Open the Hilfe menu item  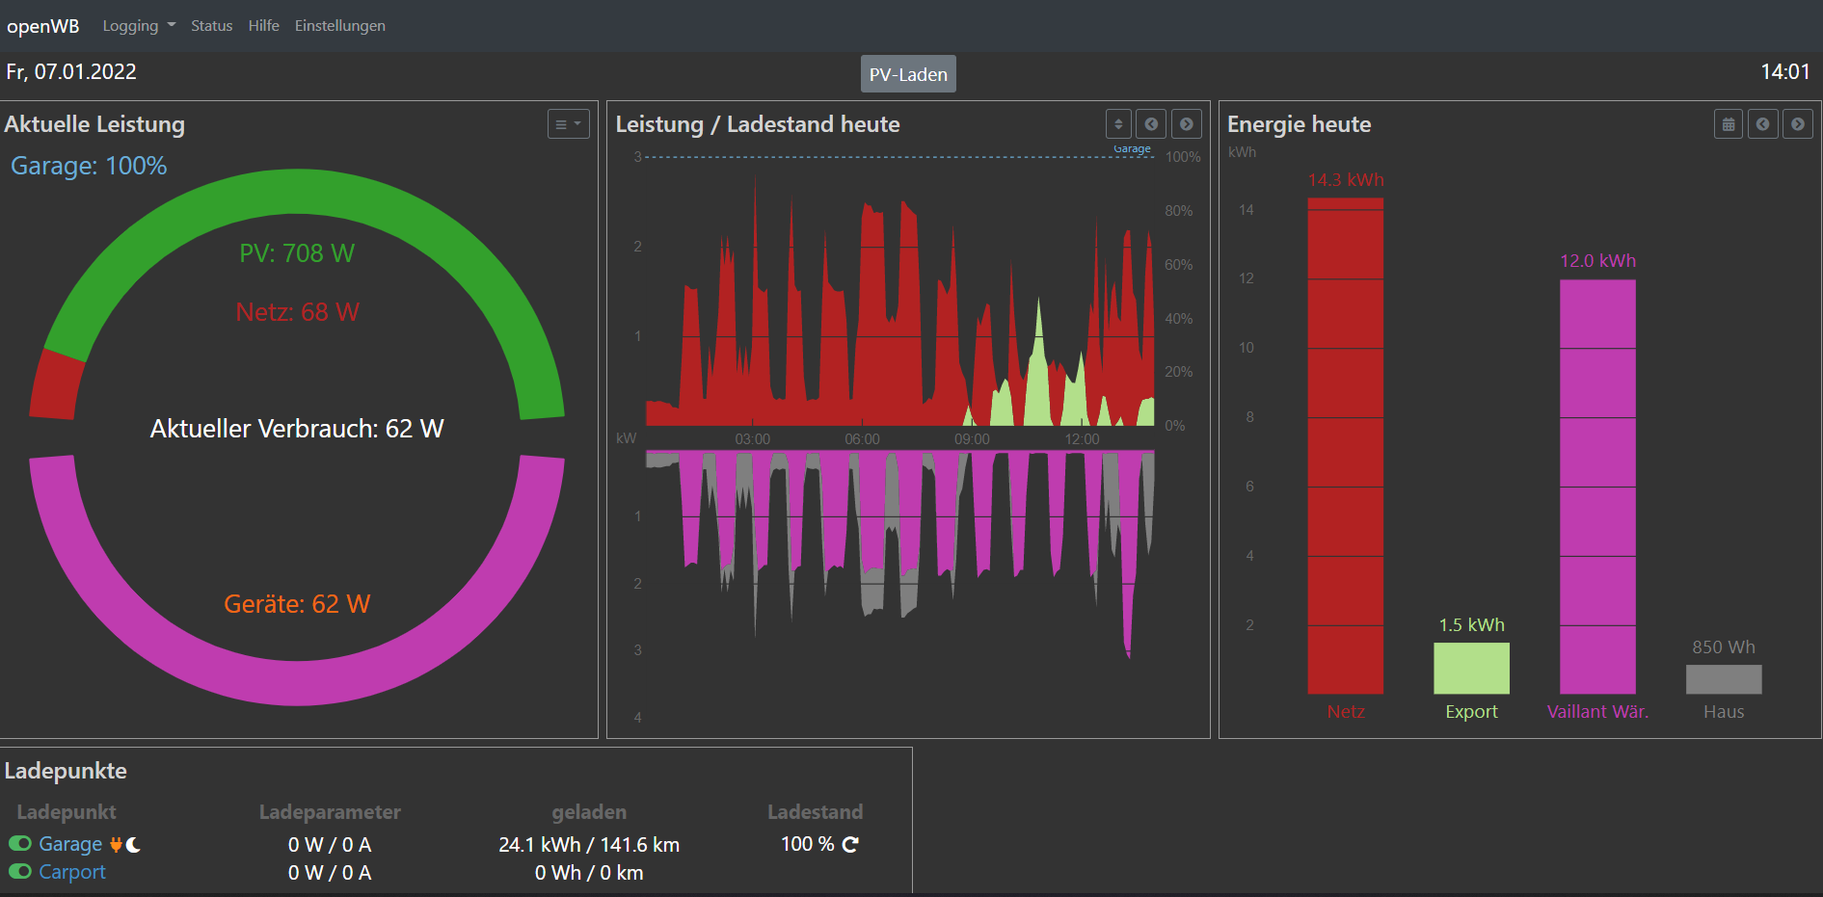point(263,26)
